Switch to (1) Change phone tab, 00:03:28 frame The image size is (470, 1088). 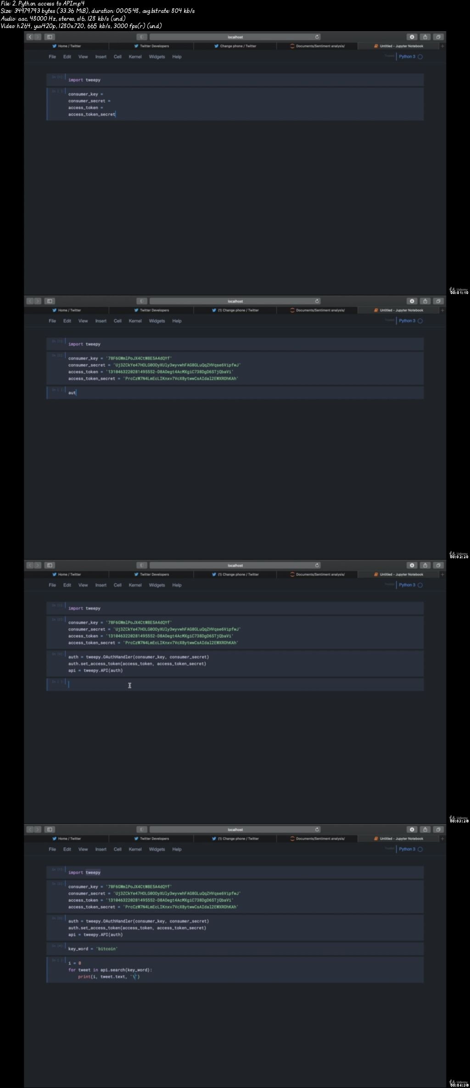click(x=235, y=574)
